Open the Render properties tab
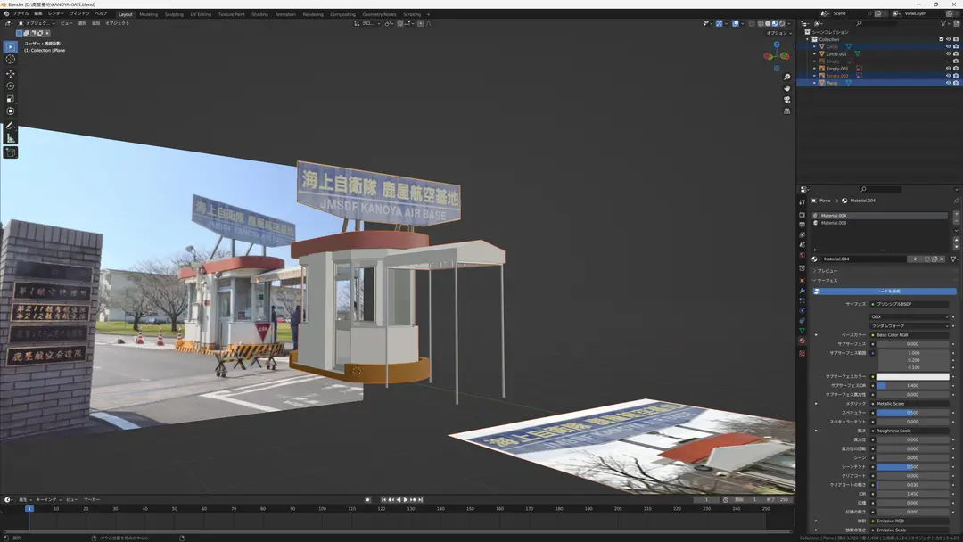The width and height of the screenshot is (963, 542). [x=802, y=216]
